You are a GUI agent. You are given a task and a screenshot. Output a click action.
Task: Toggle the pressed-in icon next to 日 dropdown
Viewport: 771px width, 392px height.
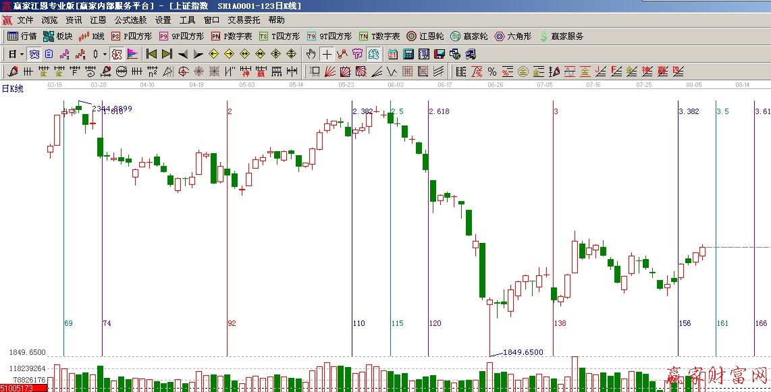point(34,54)
